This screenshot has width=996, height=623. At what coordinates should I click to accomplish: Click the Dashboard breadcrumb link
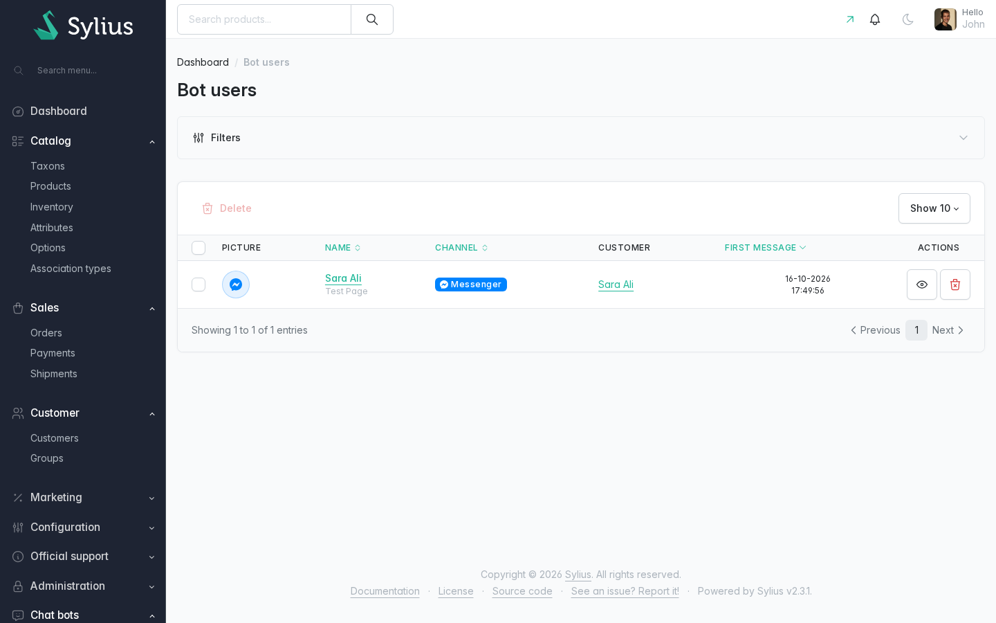click(203, 62)
